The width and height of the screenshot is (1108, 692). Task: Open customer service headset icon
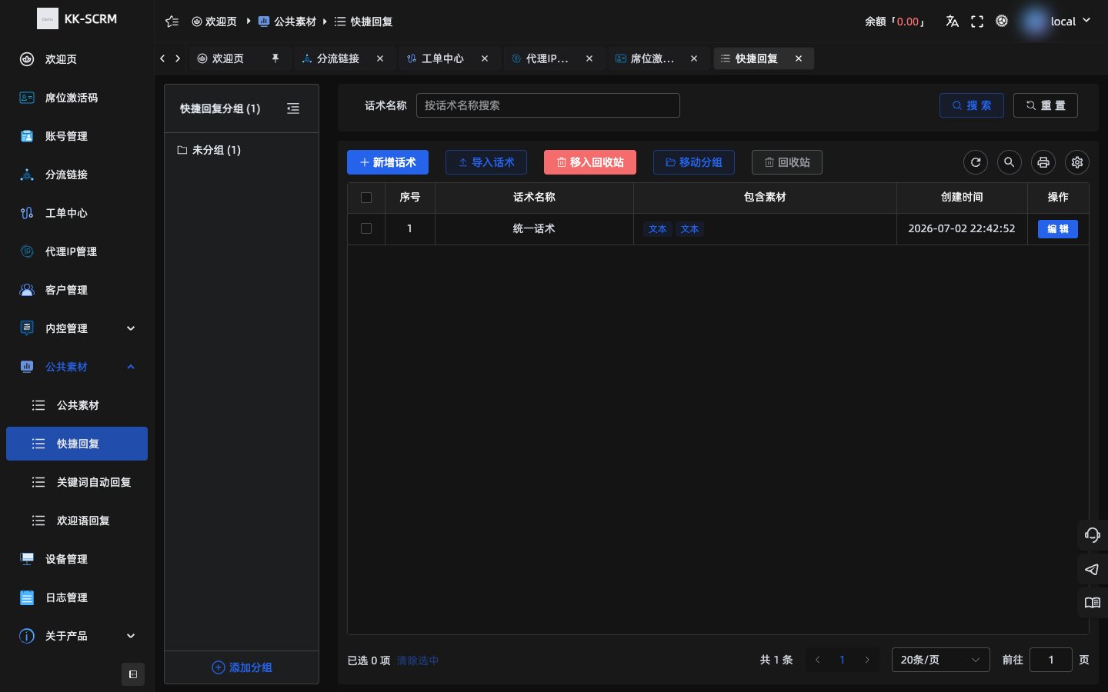[1093, 535]
